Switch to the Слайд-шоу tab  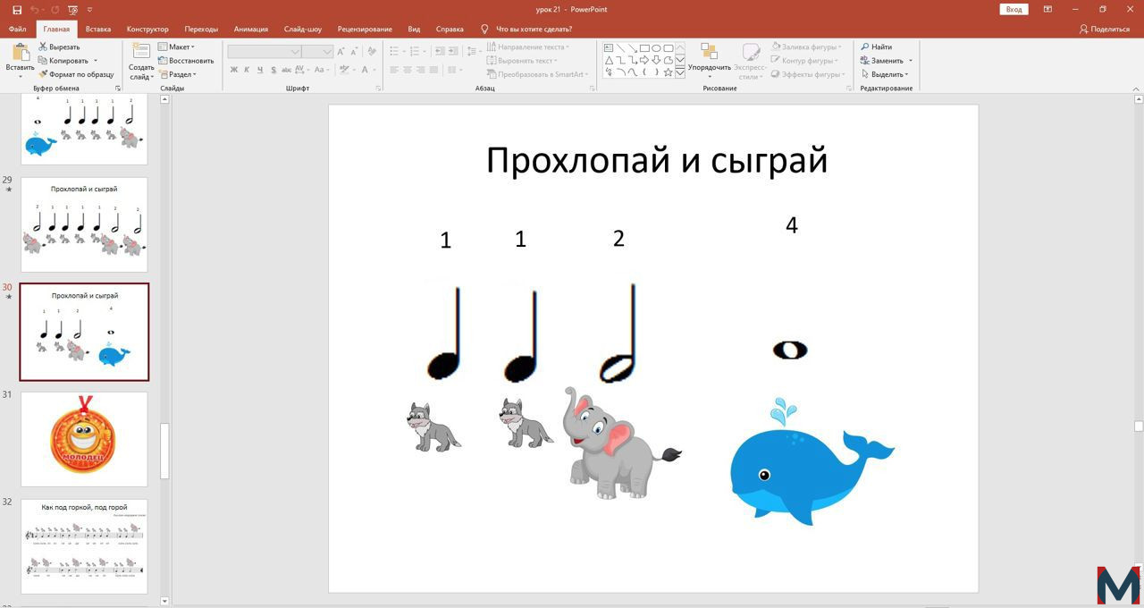click(x=303, y=29)
